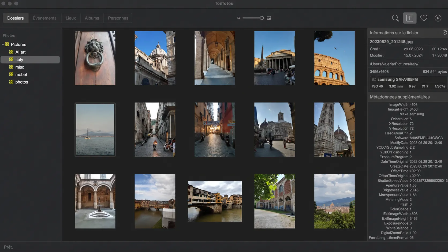448x252 pixels.
Task: Click the Prêt. status text
Action: 8,247
